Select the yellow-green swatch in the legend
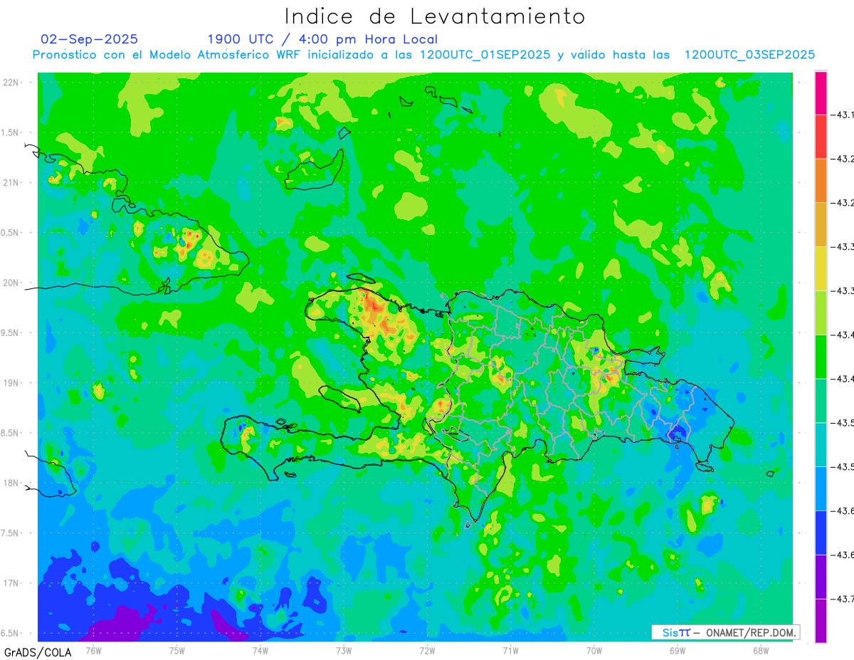 pos(821,313)
